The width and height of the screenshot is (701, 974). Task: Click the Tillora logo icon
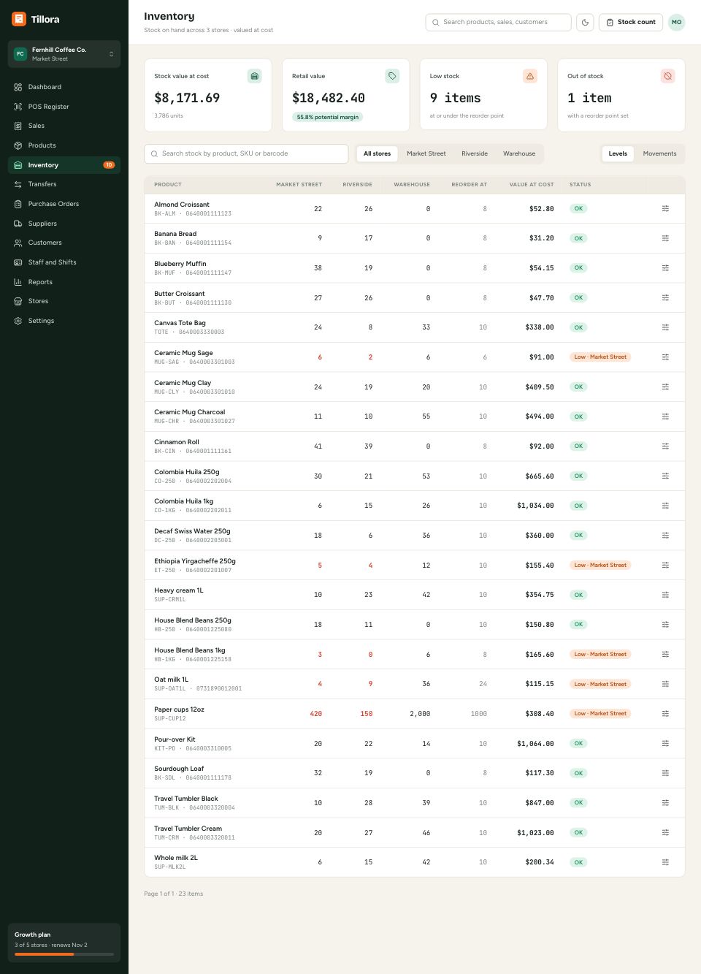pyautogui.click(x=19, y=19)
